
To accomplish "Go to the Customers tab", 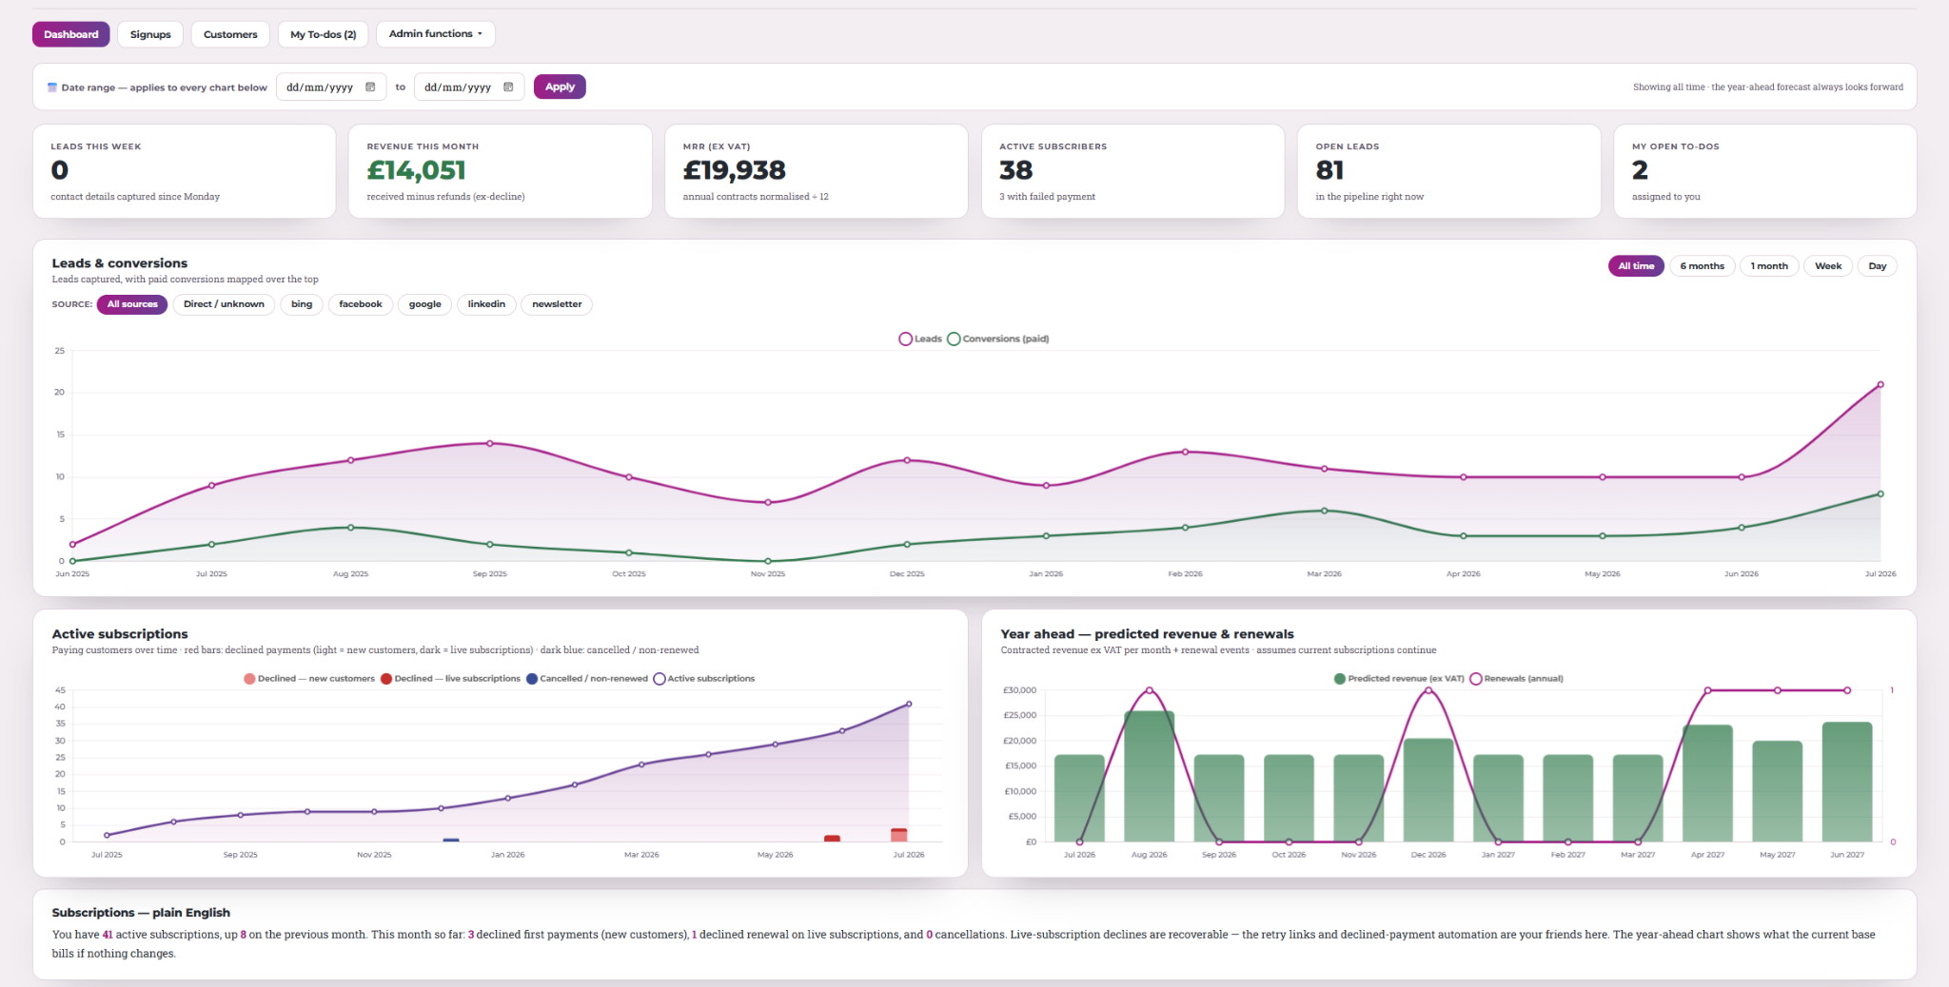I will tap(230, 34).
